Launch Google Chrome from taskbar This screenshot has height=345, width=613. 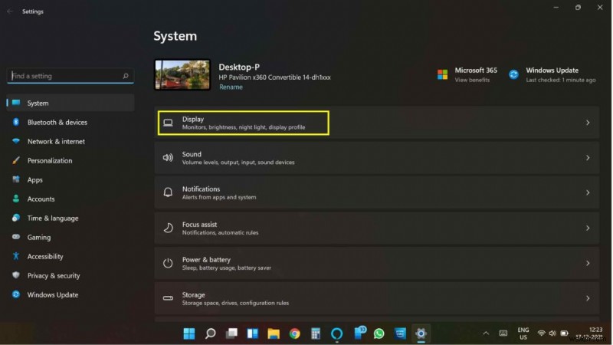295,333
